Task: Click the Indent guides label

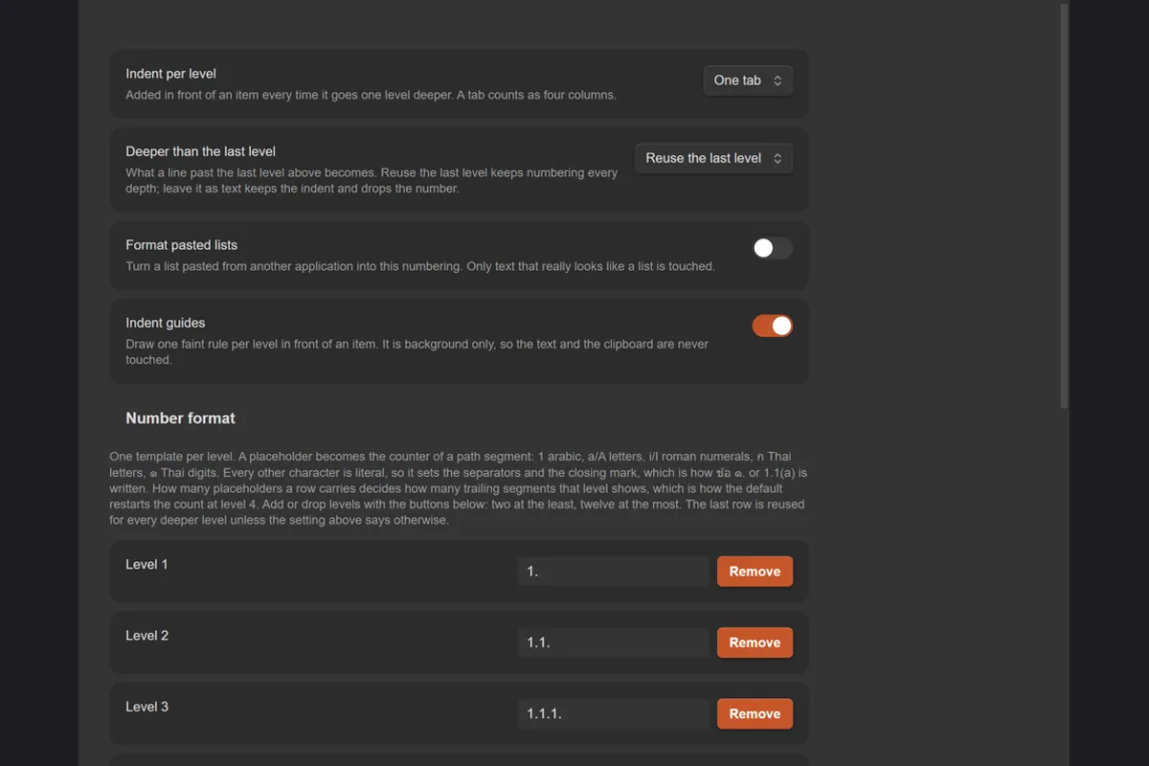Action: [165, 323]
